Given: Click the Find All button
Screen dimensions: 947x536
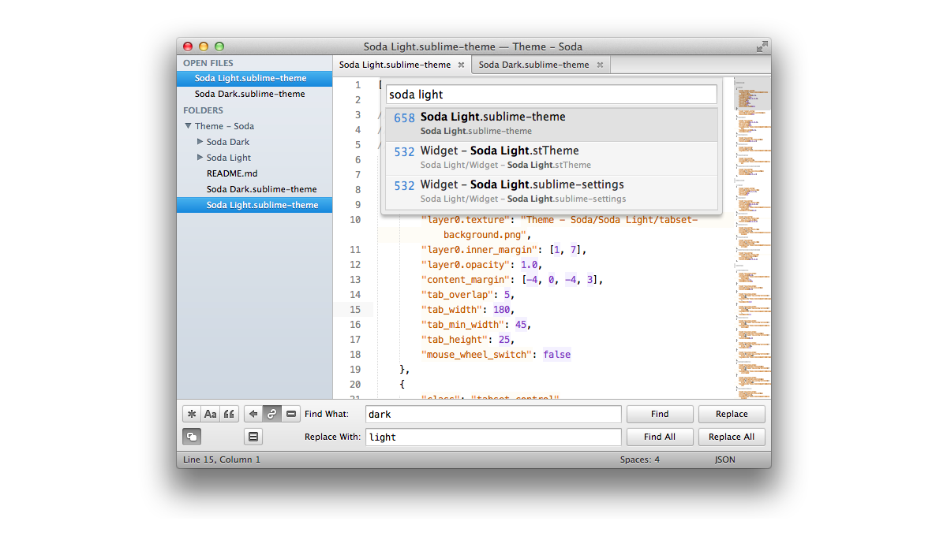Looking at the screenshot, I should [660, 437].
